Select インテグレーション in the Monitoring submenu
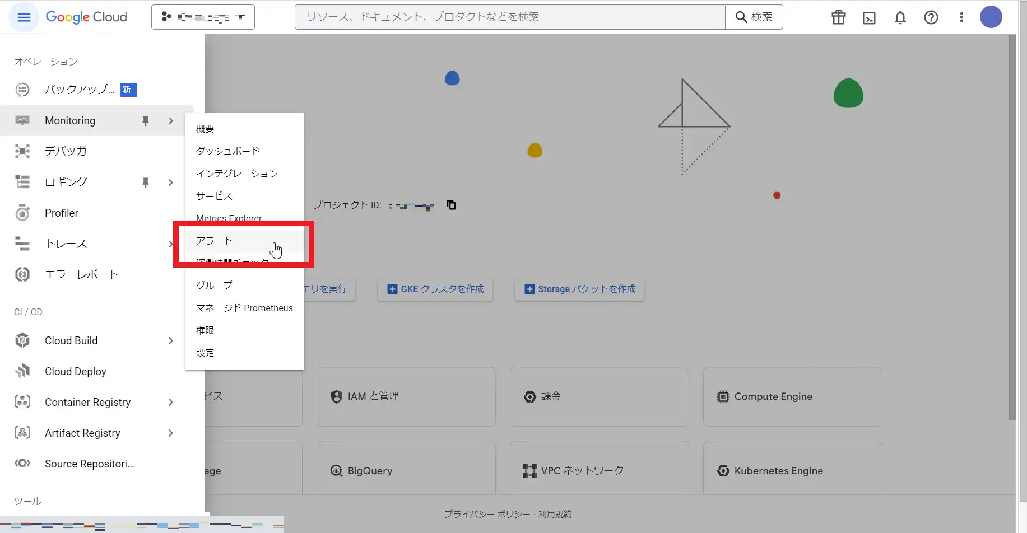Screen dimensions: 1027x533 coord(244,174)
